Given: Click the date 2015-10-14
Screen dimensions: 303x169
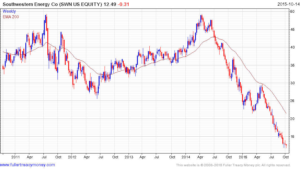Looking at the screenshot, I should click(289, 4).
